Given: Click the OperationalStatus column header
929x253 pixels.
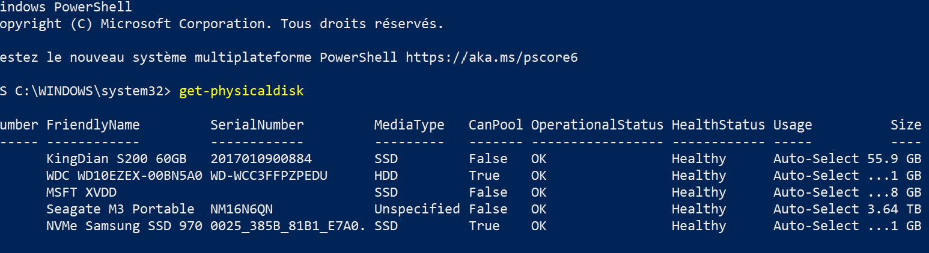Looking at the screenshot, I should click(597, 125).
